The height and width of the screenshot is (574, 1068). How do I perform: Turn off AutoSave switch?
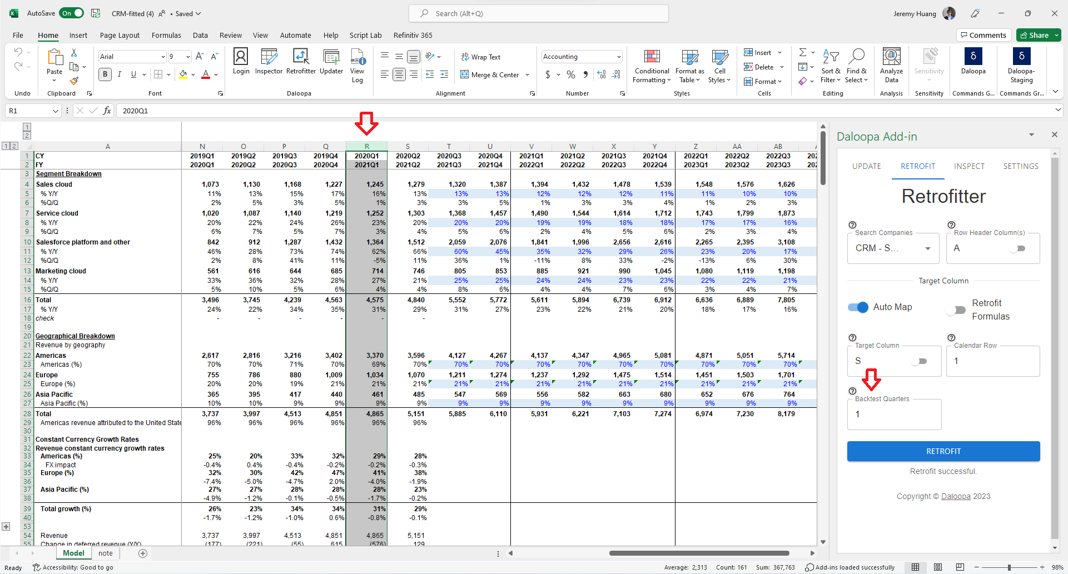72,13
